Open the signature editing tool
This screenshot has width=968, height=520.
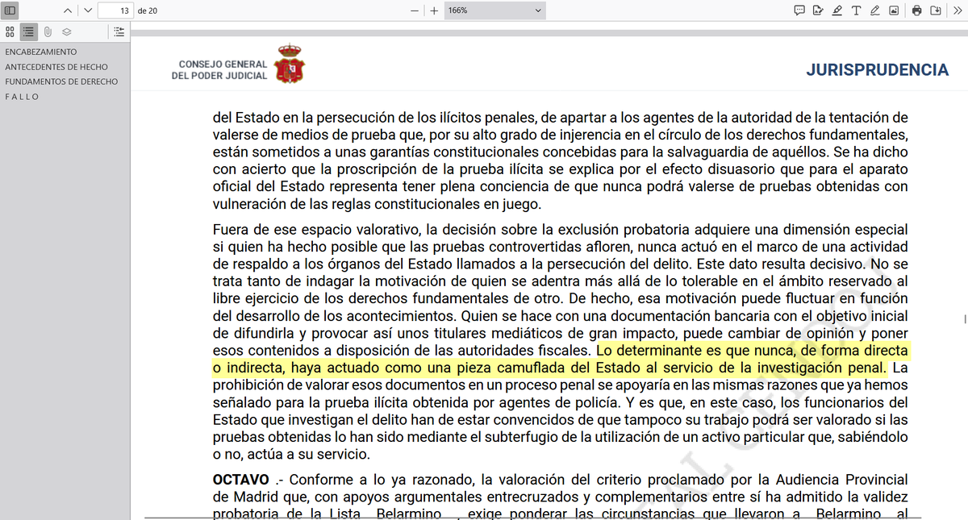pos(818,10)
